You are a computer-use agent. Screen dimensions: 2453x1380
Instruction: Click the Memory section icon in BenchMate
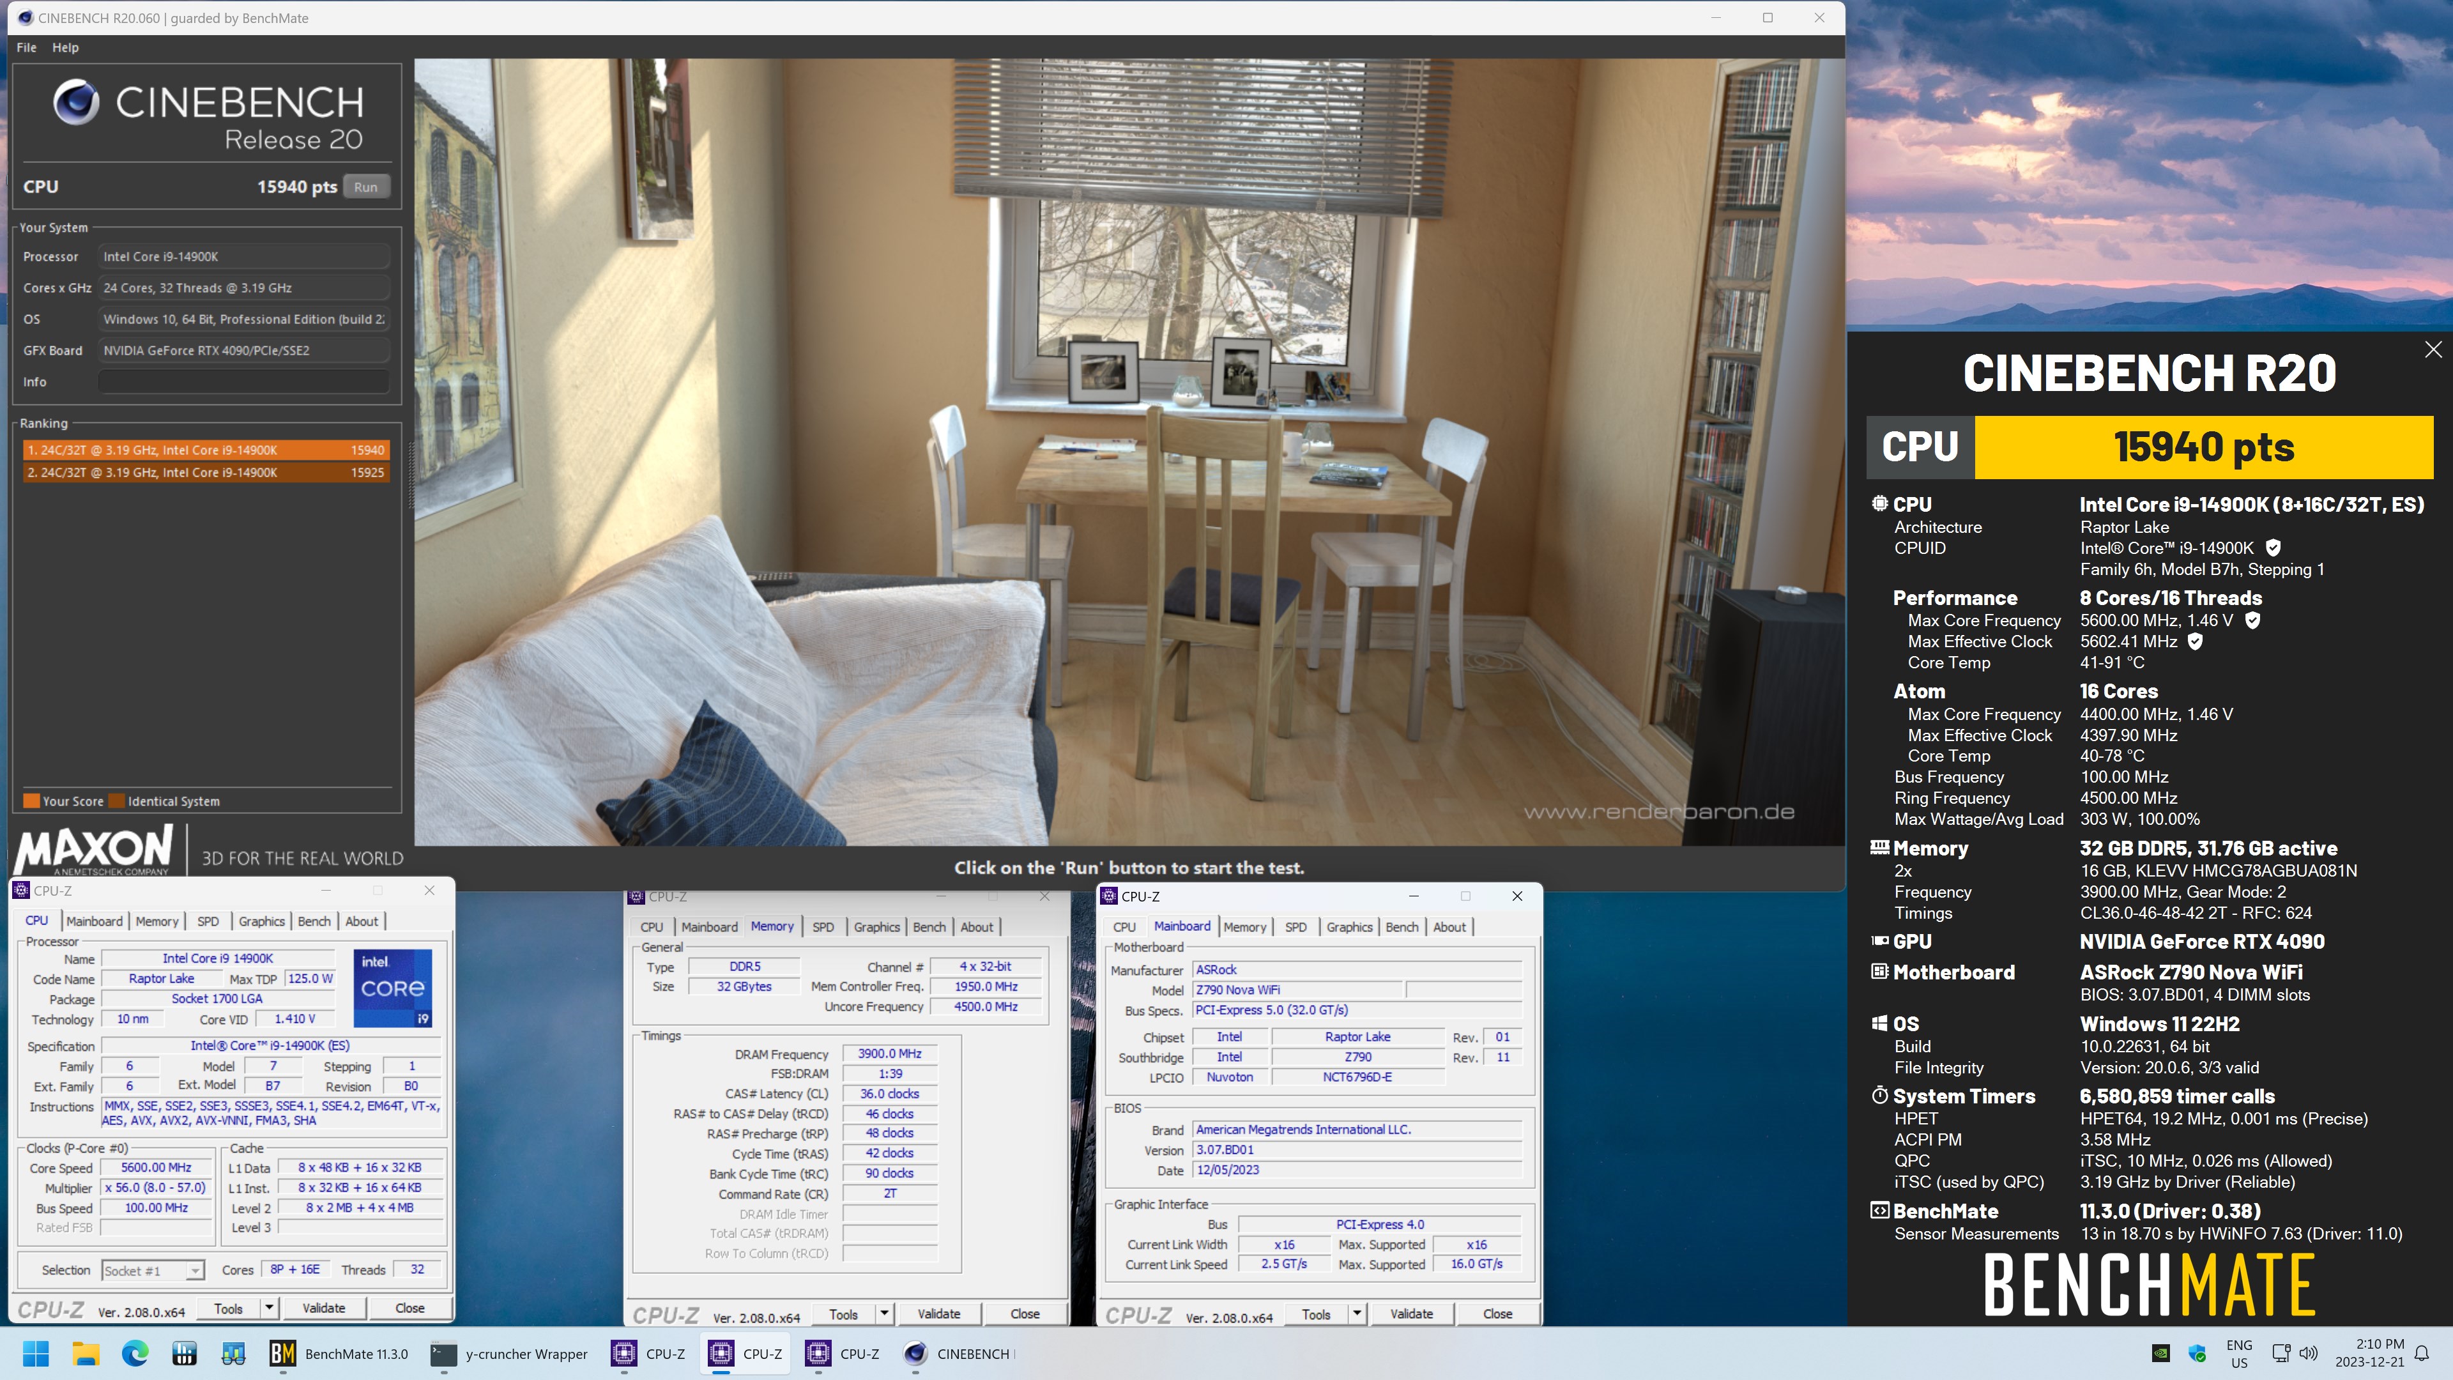tap(1880, 848)
